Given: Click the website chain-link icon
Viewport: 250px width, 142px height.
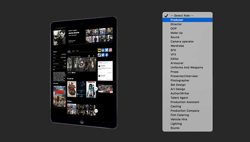Looking at the screenshot, I should coord(99,55).
